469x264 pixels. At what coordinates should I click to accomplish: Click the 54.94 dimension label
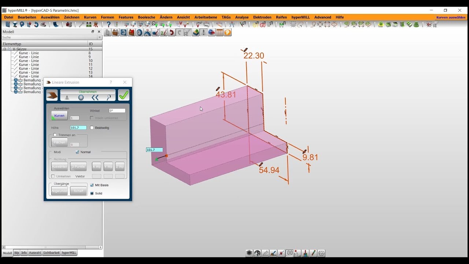pos(269,170)
